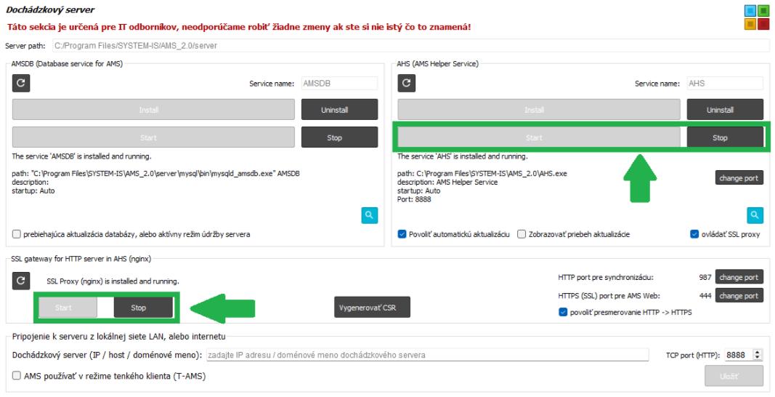
Task: Refresh the SSL Proxy nginx status
Action: [20, 280]
